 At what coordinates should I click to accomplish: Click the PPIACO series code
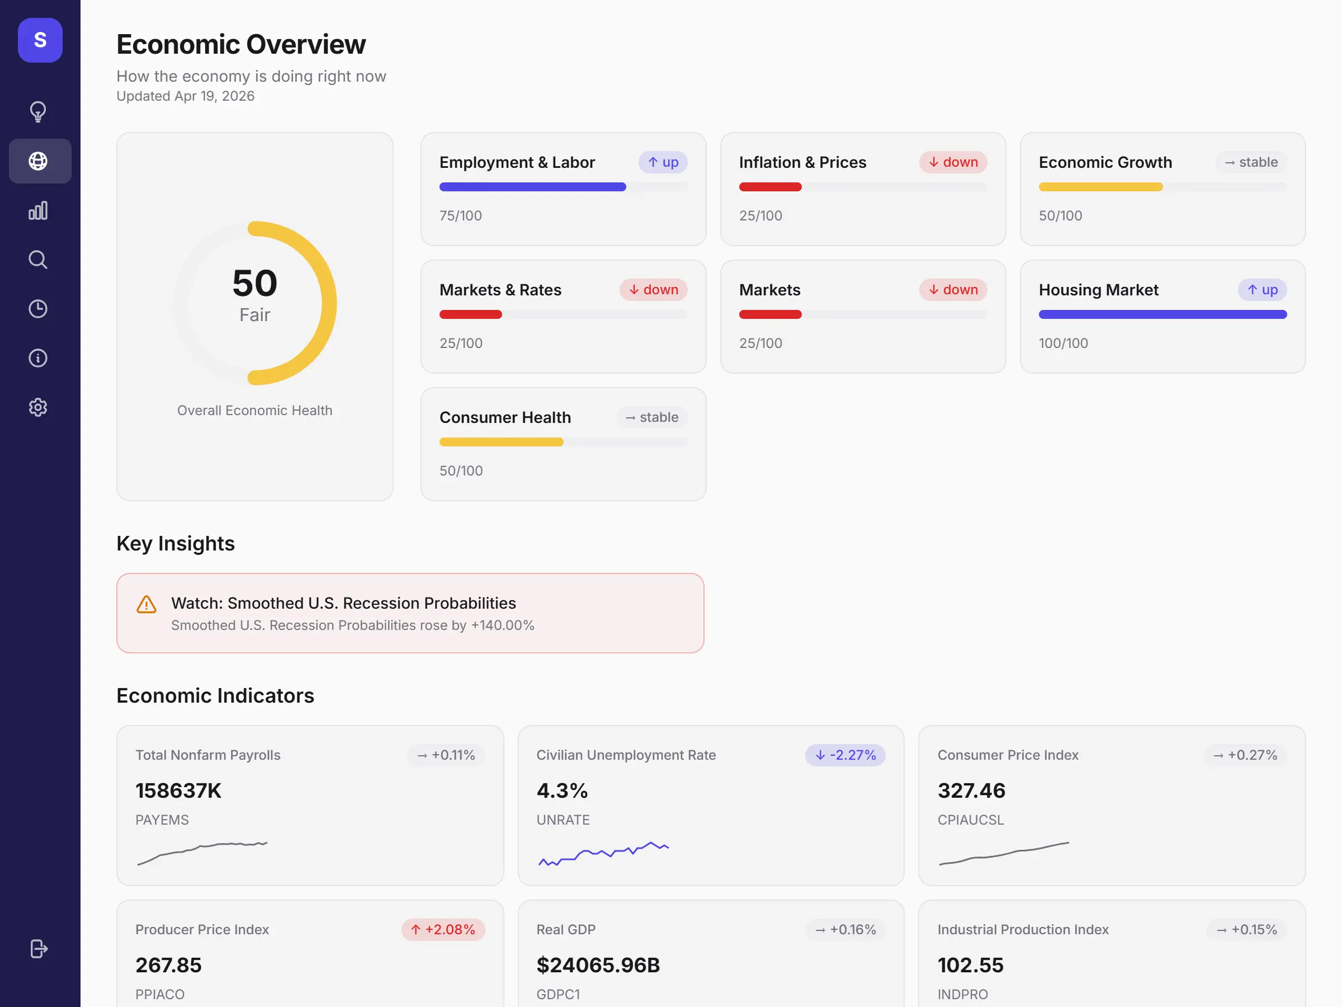(159, 994)
